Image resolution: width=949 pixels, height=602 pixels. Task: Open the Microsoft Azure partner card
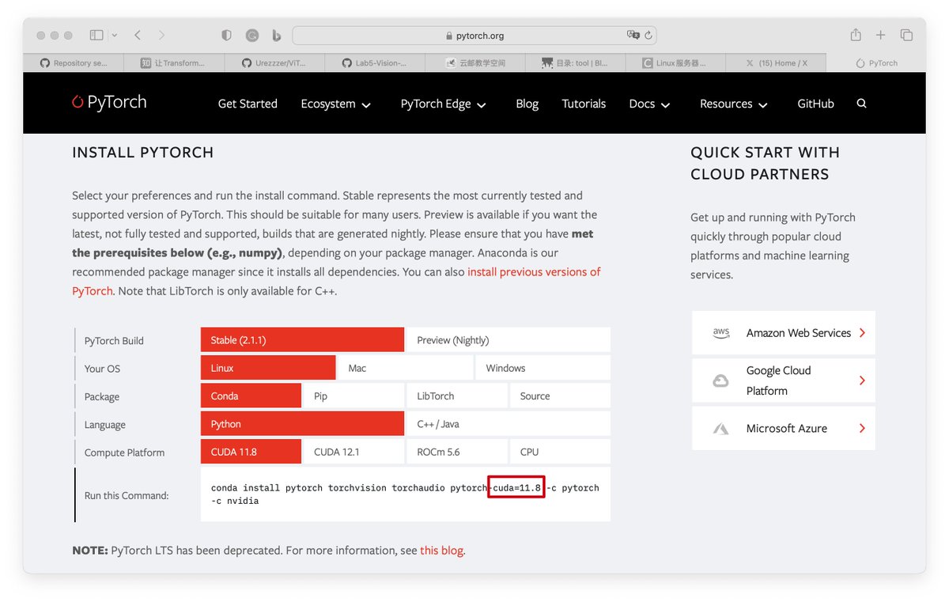(x=783, y=428)
